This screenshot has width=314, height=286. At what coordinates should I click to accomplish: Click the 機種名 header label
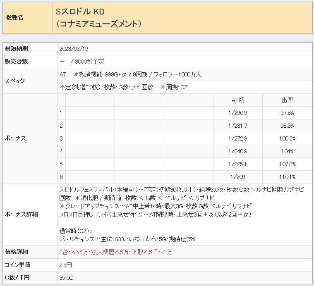(x=14, y=18)
